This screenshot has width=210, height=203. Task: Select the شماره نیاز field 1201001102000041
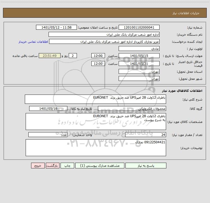click(x=139, y=27)
